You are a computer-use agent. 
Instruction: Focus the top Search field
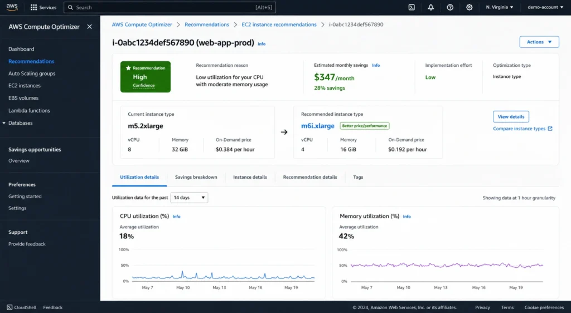pos(170,7)
